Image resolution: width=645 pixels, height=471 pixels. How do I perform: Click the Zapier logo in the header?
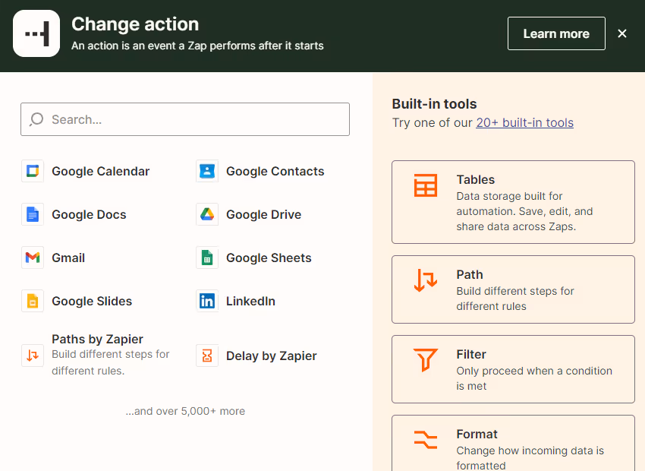(x=33, y=33)
